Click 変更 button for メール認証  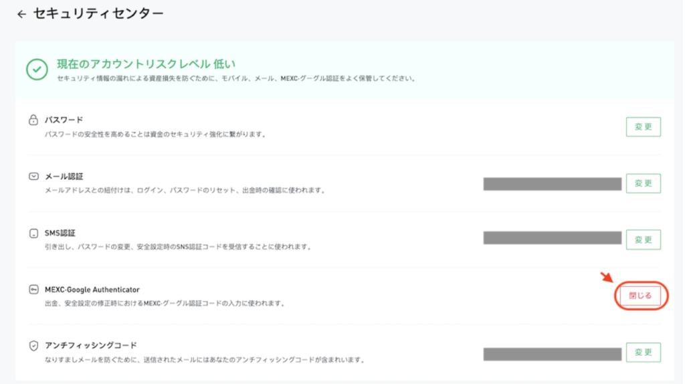pos(643,183)
